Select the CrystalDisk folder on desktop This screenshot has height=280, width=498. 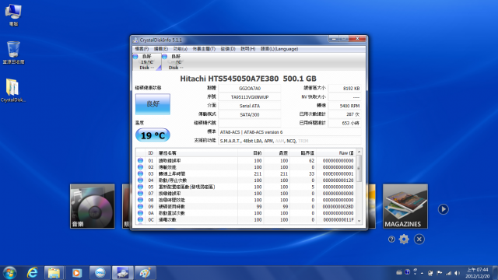point(13,91)
